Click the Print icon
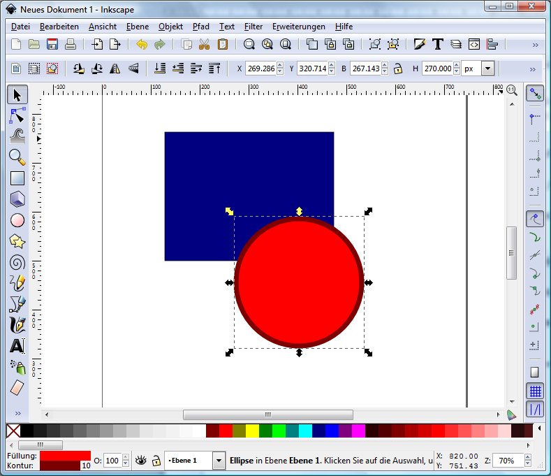Image resolution: width=551 pixels, height=476 pixels. (71, 44)
